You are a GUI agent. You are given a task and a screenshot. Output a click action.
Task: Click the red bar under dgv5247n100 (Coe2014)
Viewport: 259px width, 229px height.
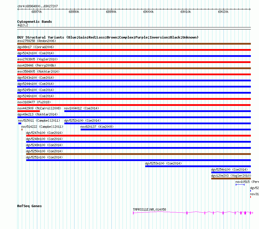[x=139, y=136]
